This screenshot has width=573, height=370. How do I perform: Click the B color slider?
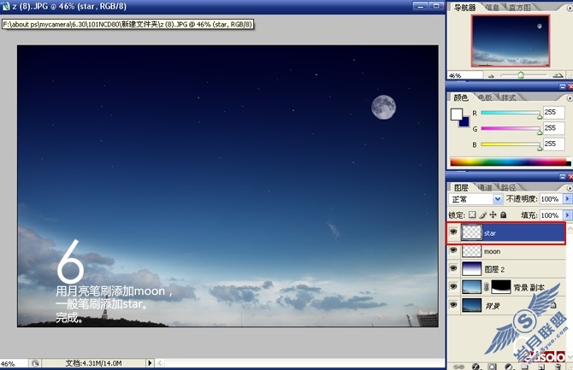coord(511,144)
